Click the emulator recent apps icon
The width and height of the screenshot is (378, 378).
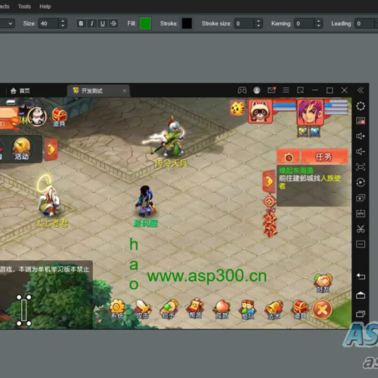(x=361, y=314)
